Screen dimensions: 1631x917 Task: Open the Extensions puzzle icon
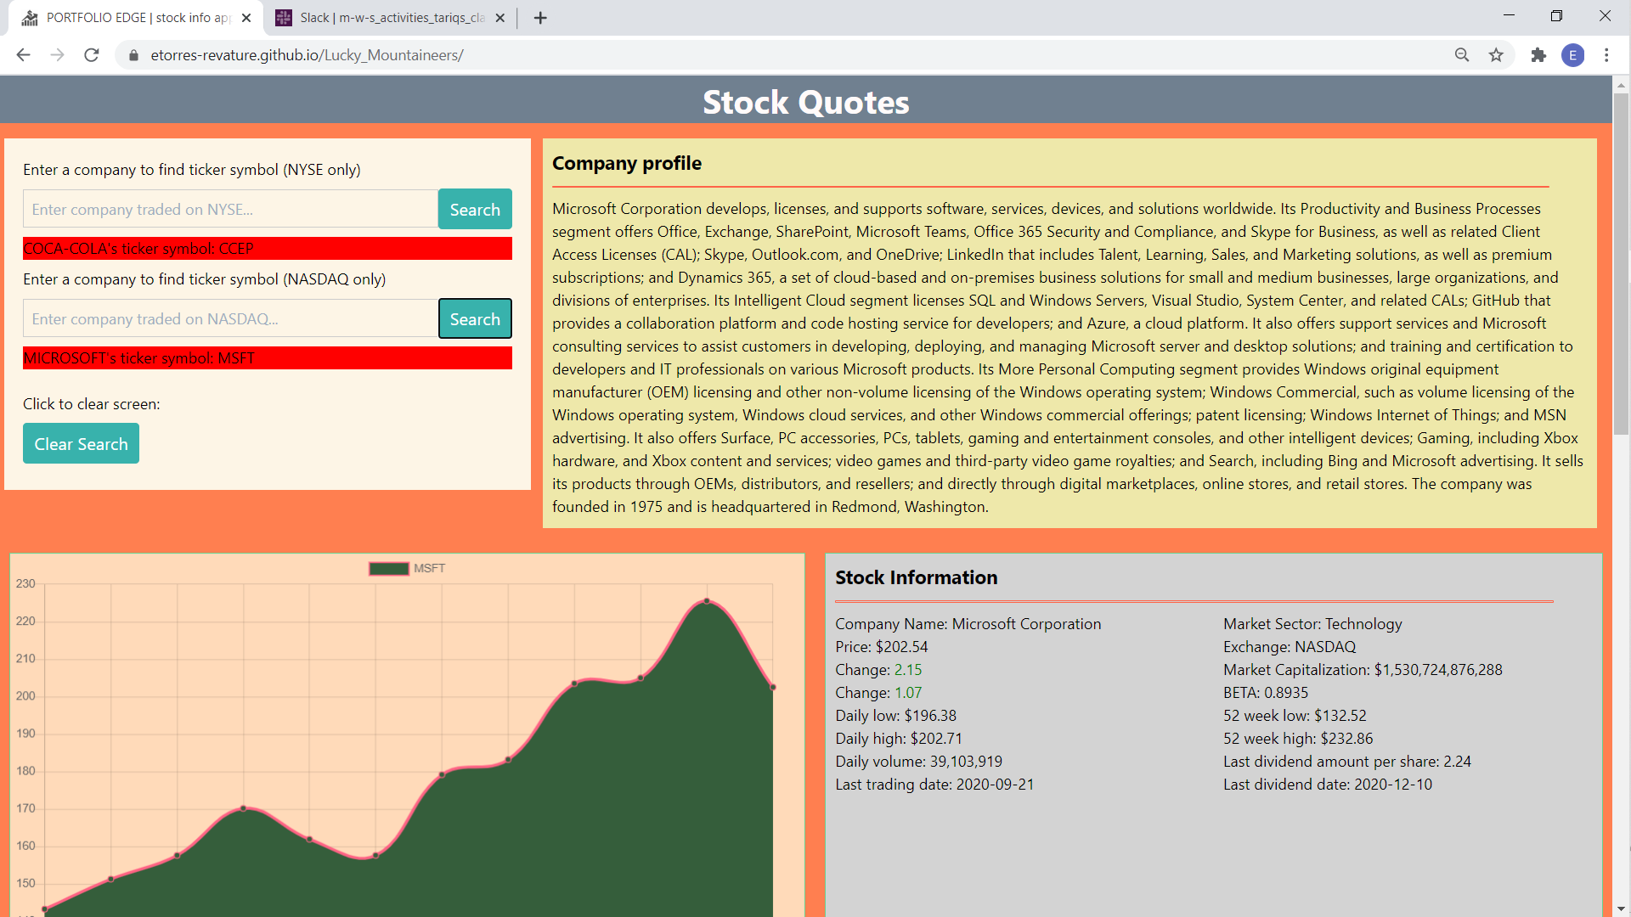[1538, 55]
